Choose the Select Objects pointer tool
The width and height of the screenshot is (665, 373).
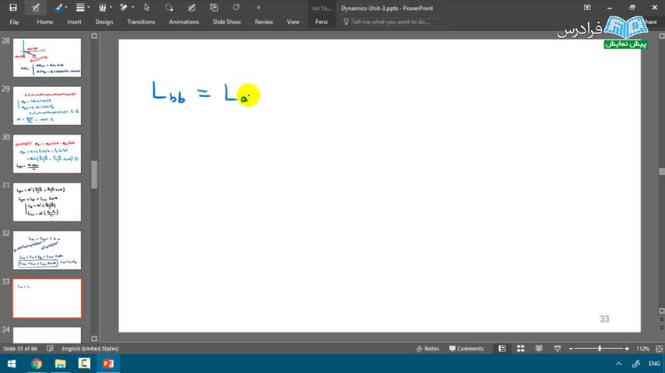(146, 8)
